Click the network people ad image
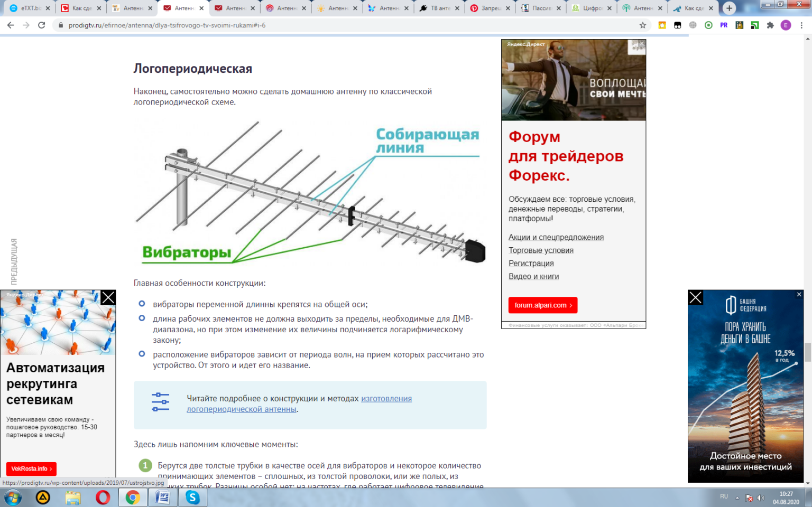Viewport: 812px width, 507px height. pos(58,322)
